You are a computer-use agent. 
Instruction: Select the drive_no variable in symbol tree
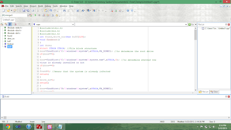11,39
